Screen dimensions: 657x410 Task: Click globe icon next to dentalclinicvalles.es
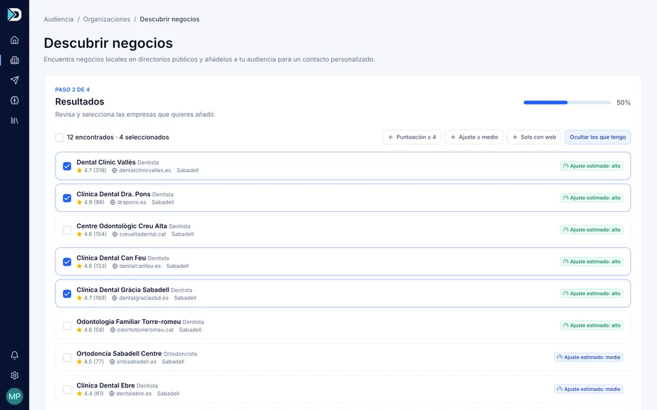114,171
